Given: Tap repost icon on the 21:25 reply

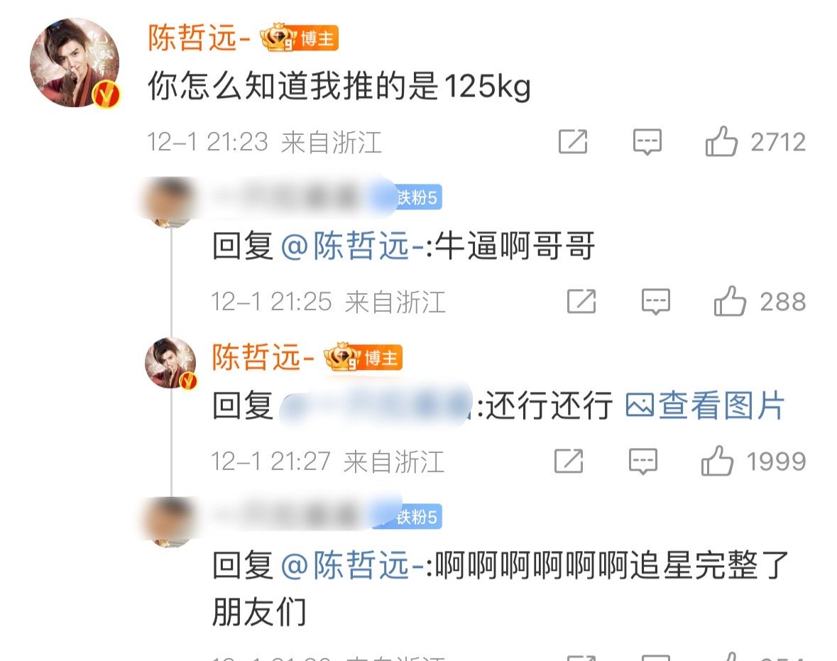Looking at the screenshot, I should point(581,301).
